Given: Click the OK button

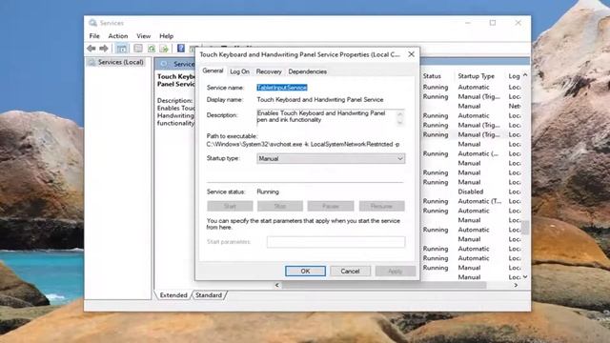Looking at the screenshot, I should 305,271.
